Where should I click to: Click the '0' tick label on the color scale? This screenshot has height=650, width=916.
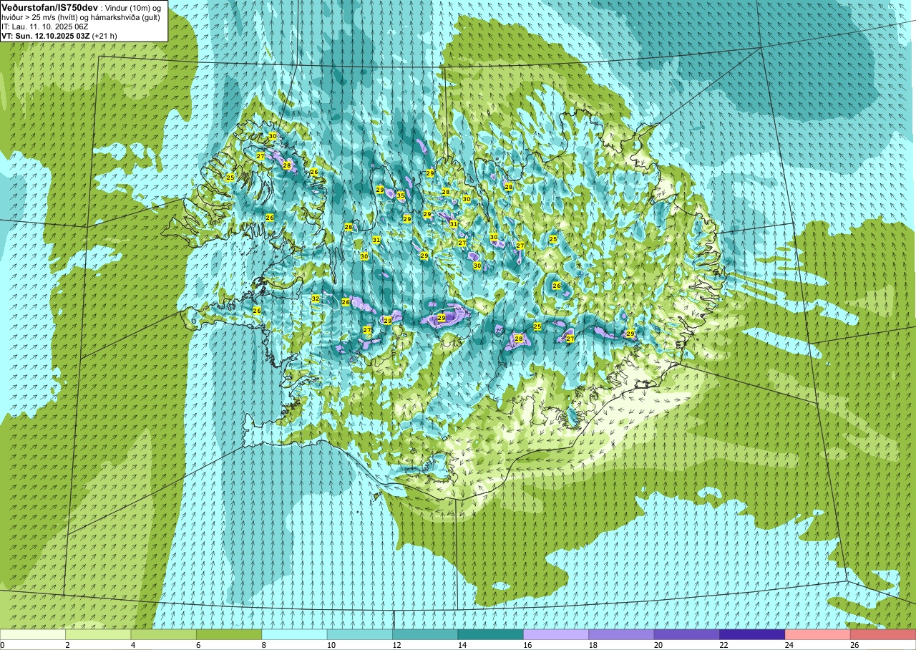[x=2, y=645]
